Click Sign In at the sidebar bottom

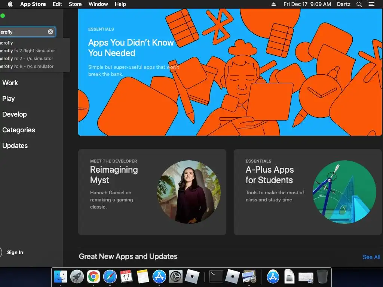[x=15, y=252]
